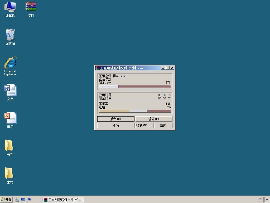270x203 pixels.
Task: Click the 演示.ppt file progress bar
Action: pyautogui.click(x=135, y=87)
